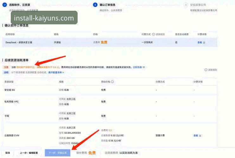Go back with 上一步：编辑配置 button
Screen dimensions: 235x158
pyautogui.click(x=29, y=153)
